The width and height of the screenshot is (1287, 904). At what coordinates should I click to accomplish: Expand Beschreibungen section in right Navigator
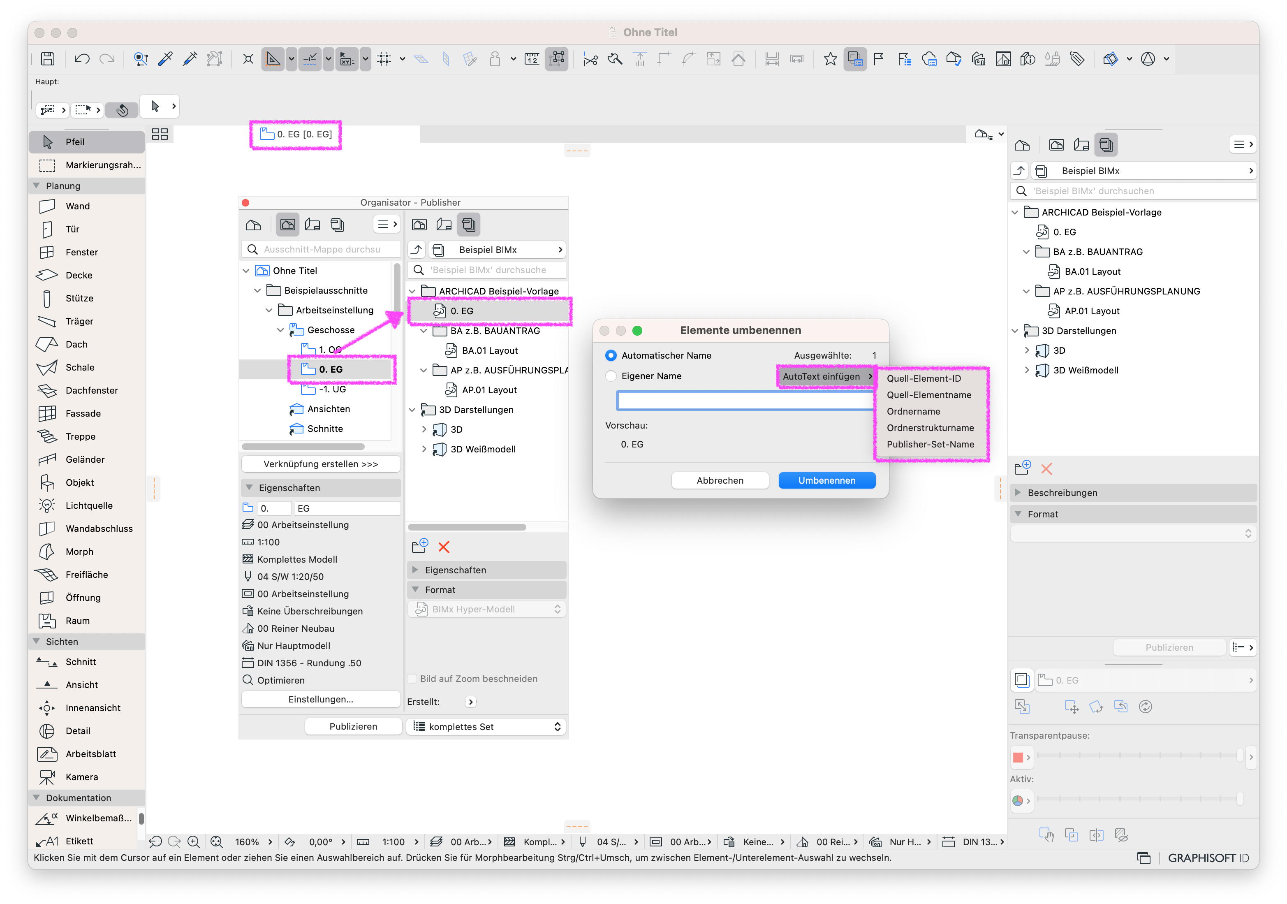click(x=1018, y=492)
